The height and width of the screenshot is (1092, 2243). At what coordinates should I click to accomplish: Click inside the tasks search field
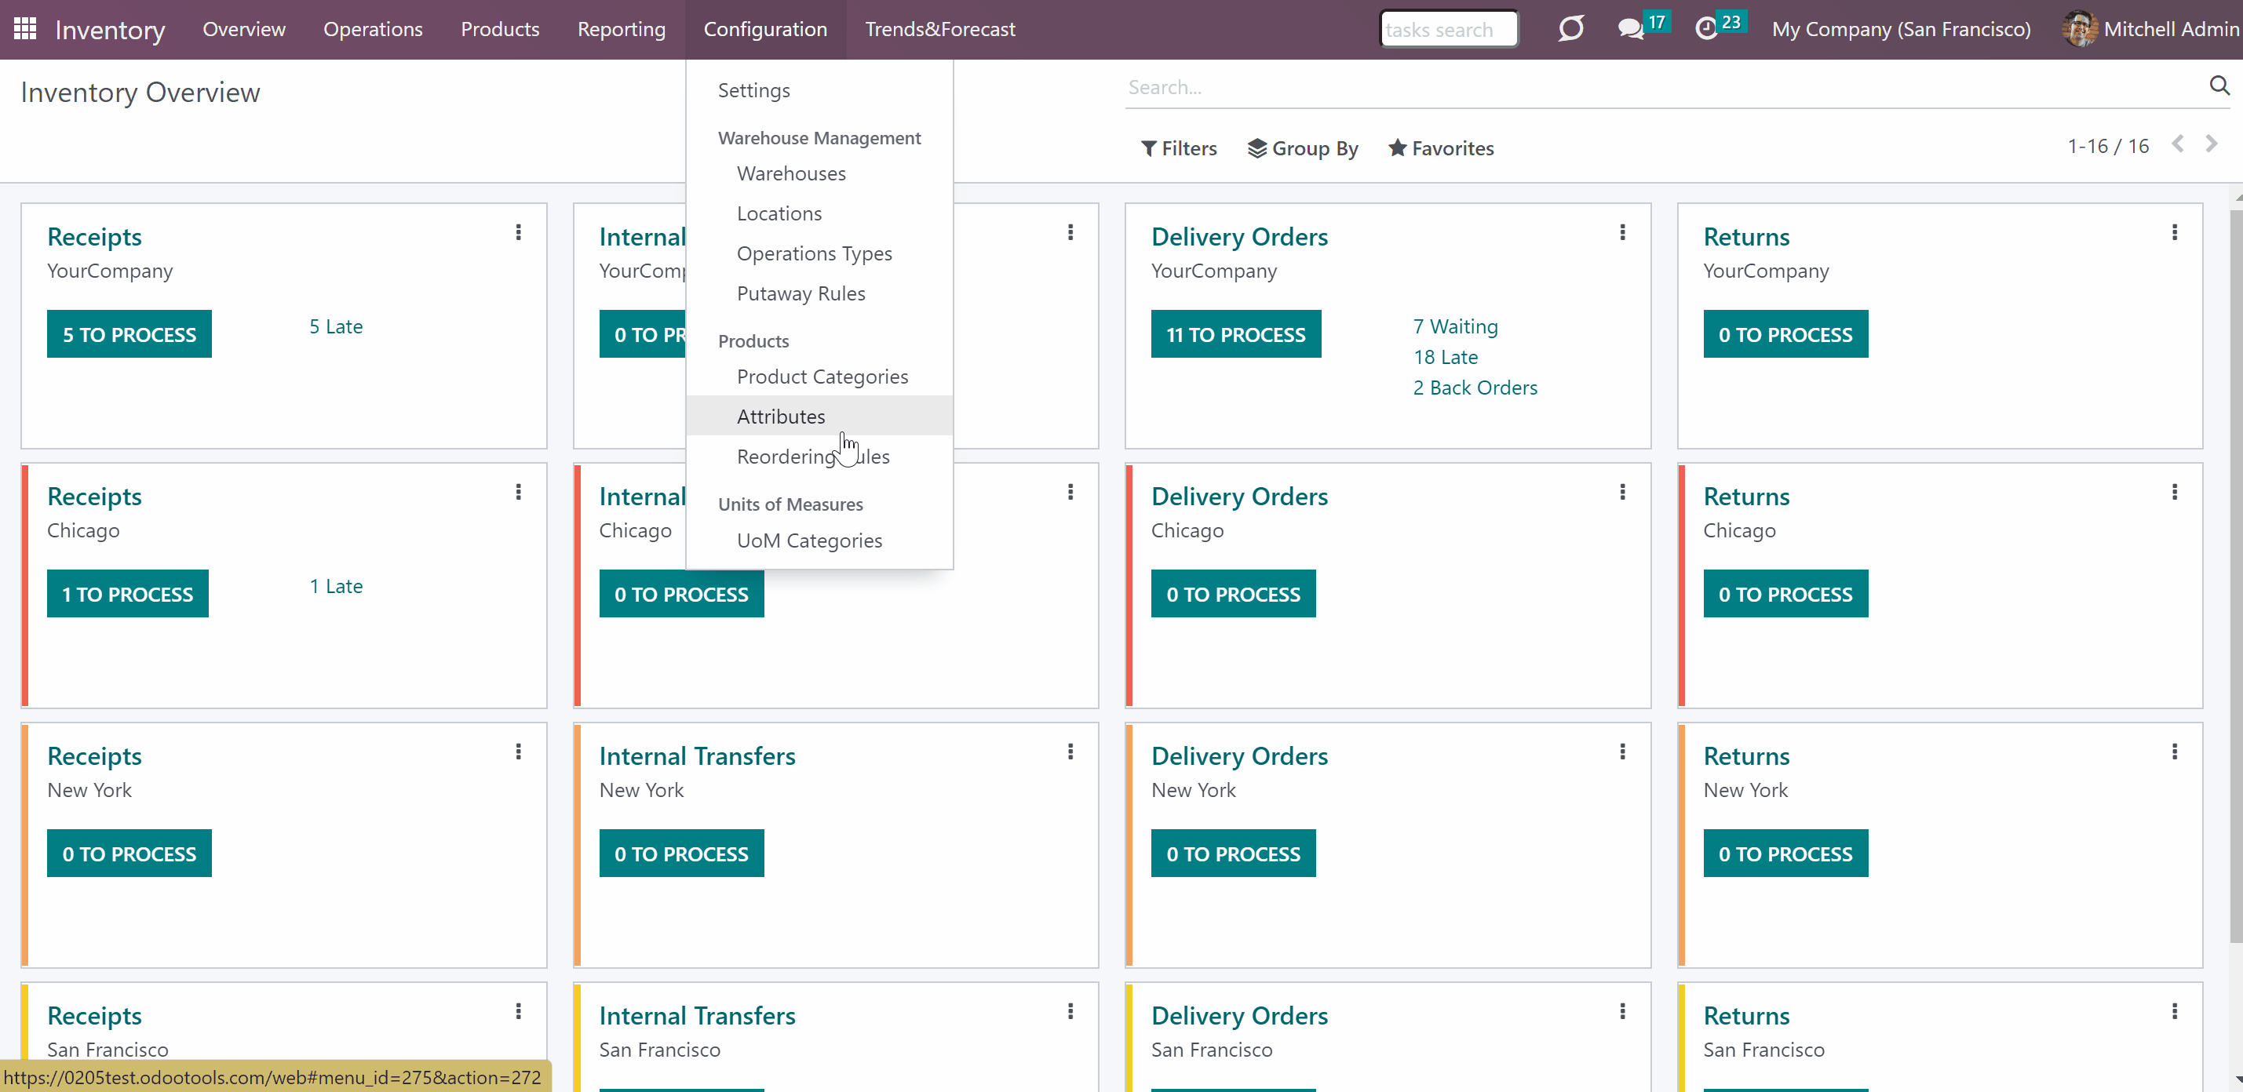tap(1448, 29)
